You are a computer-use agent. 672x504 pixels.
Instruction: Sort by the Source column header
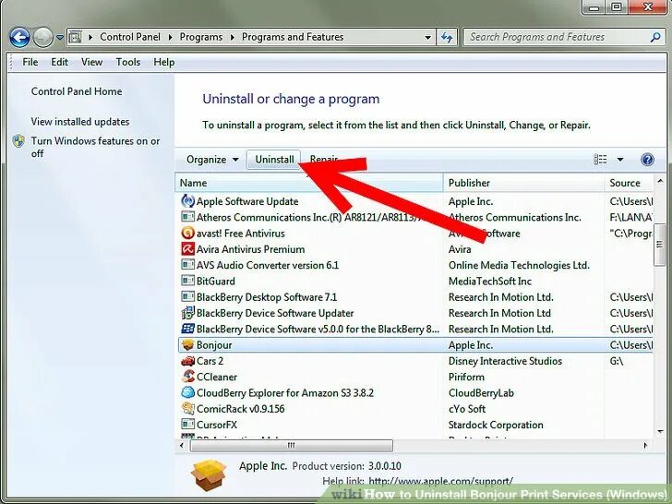pos(629,183)
